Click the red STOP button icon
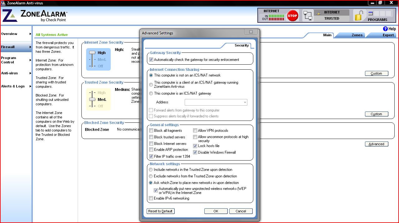 pyautogui.click(x=292, y=16)
